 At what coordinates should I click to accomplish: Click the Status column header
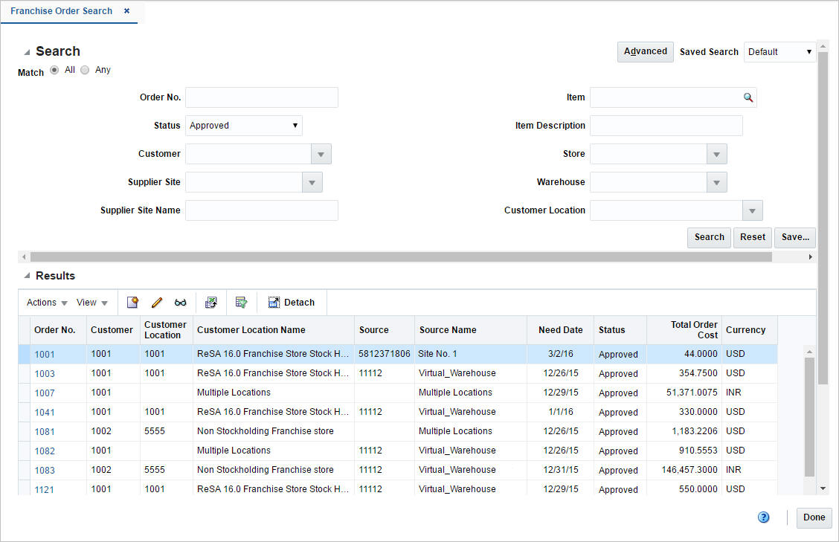pyautogui.click(x=620, y=330)
